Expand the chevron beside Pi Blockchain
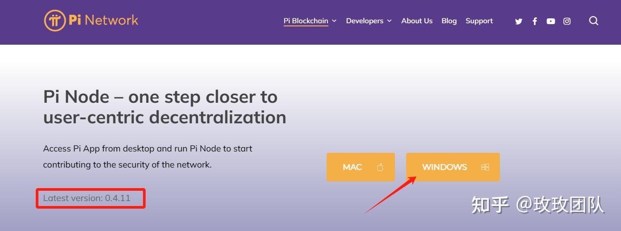The image size is (621, 231). 334,21
